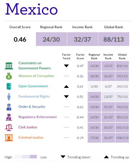Select the Civil Justice scales icon
Screen dimensions: 134x162
click(x=9, y=127)
